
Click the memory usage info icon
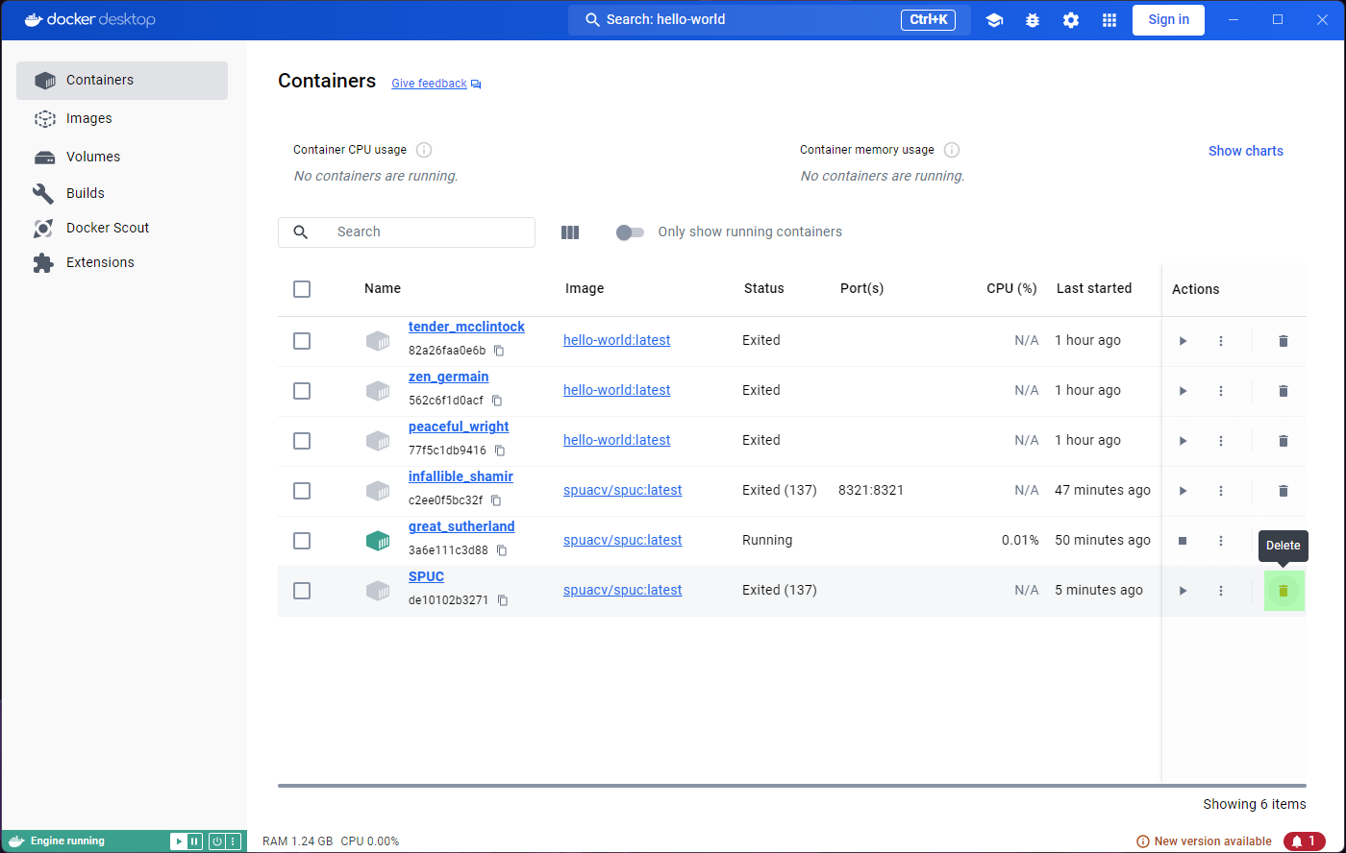point(952,150)
